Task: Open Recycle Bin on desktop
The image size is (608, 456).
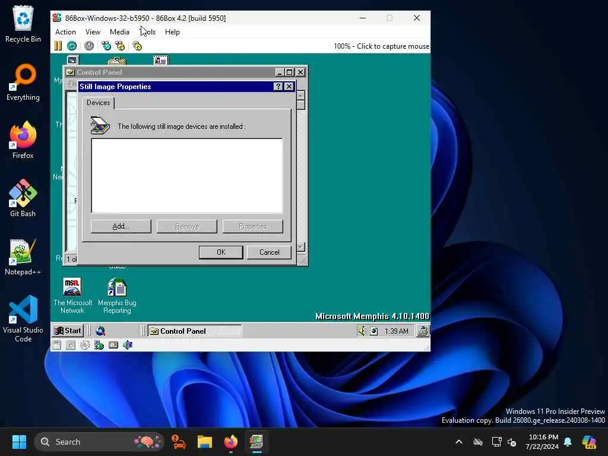Action: pos(23,24)
